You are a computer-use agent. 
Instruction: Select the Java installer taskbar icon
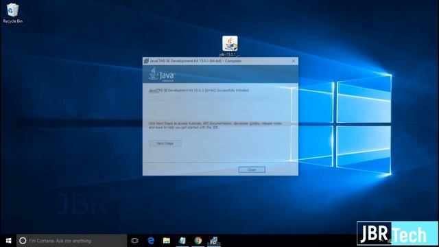(x=213, y=241)
